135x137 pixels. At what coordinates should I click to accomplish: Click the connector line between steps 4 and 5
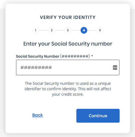tap(92, 30)
